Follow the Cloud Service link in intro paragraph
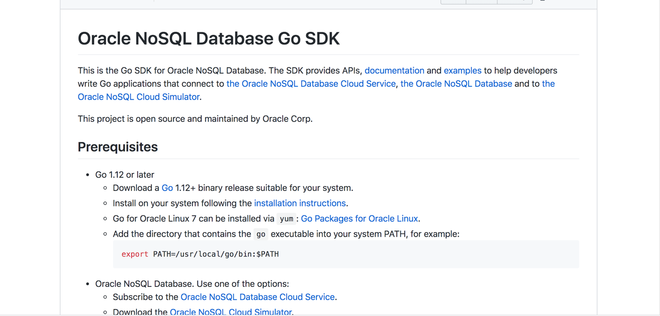The width and height of the screenshot is (660, 316). (x=311, y=83)
